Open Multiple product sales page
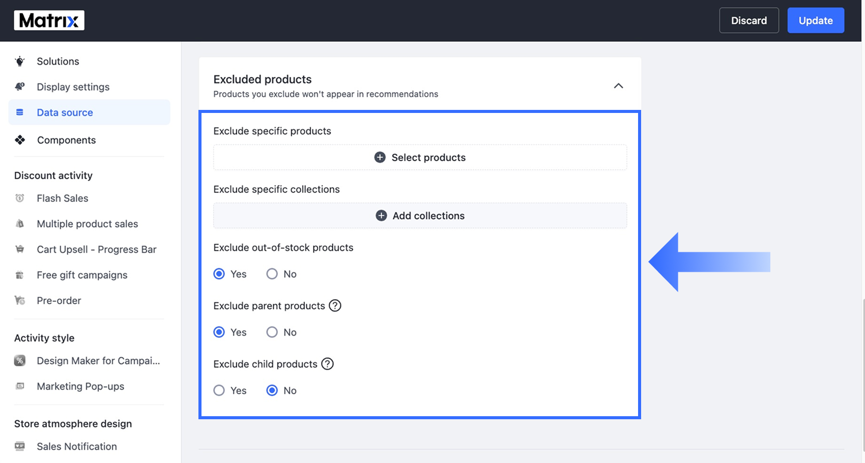The image size is (865, 463). click(88, 224)
